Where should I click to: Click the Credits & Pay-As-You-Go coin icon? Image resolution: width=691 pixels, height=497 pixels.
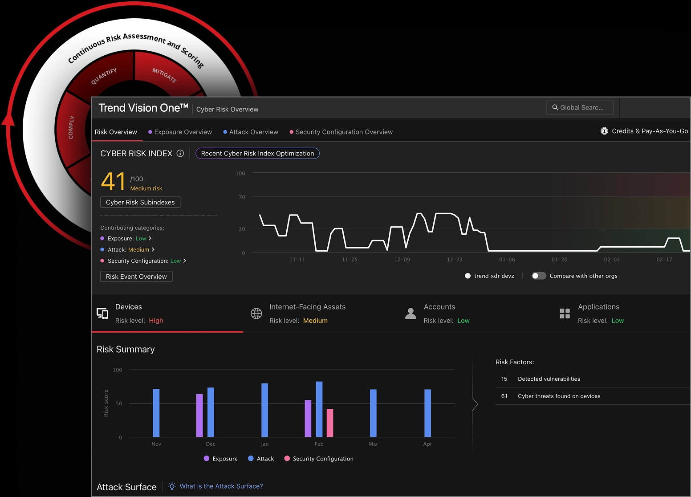coord(604,131)
